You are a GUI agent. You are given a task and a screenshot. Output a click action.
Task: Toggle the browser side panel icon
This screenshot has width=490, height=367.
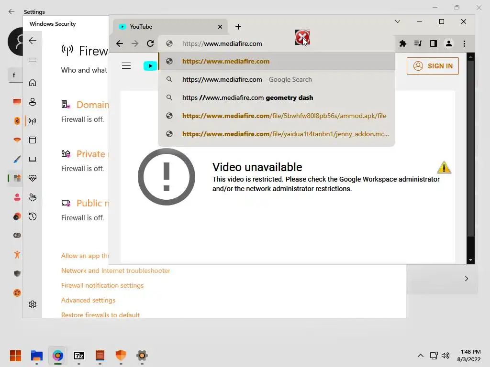tap(433, 43)
